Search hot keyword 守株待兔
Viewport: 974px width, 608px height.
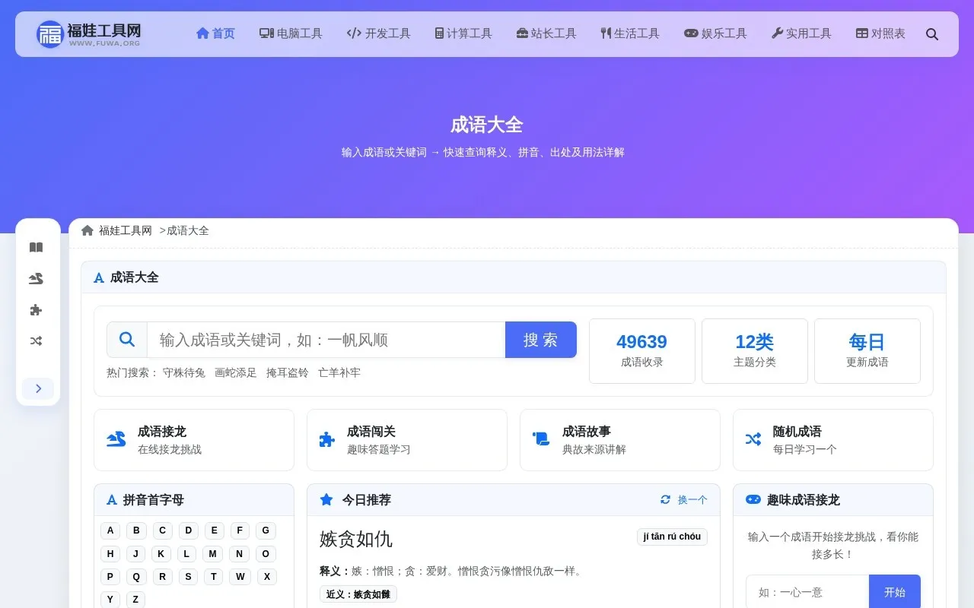[184, 372]
